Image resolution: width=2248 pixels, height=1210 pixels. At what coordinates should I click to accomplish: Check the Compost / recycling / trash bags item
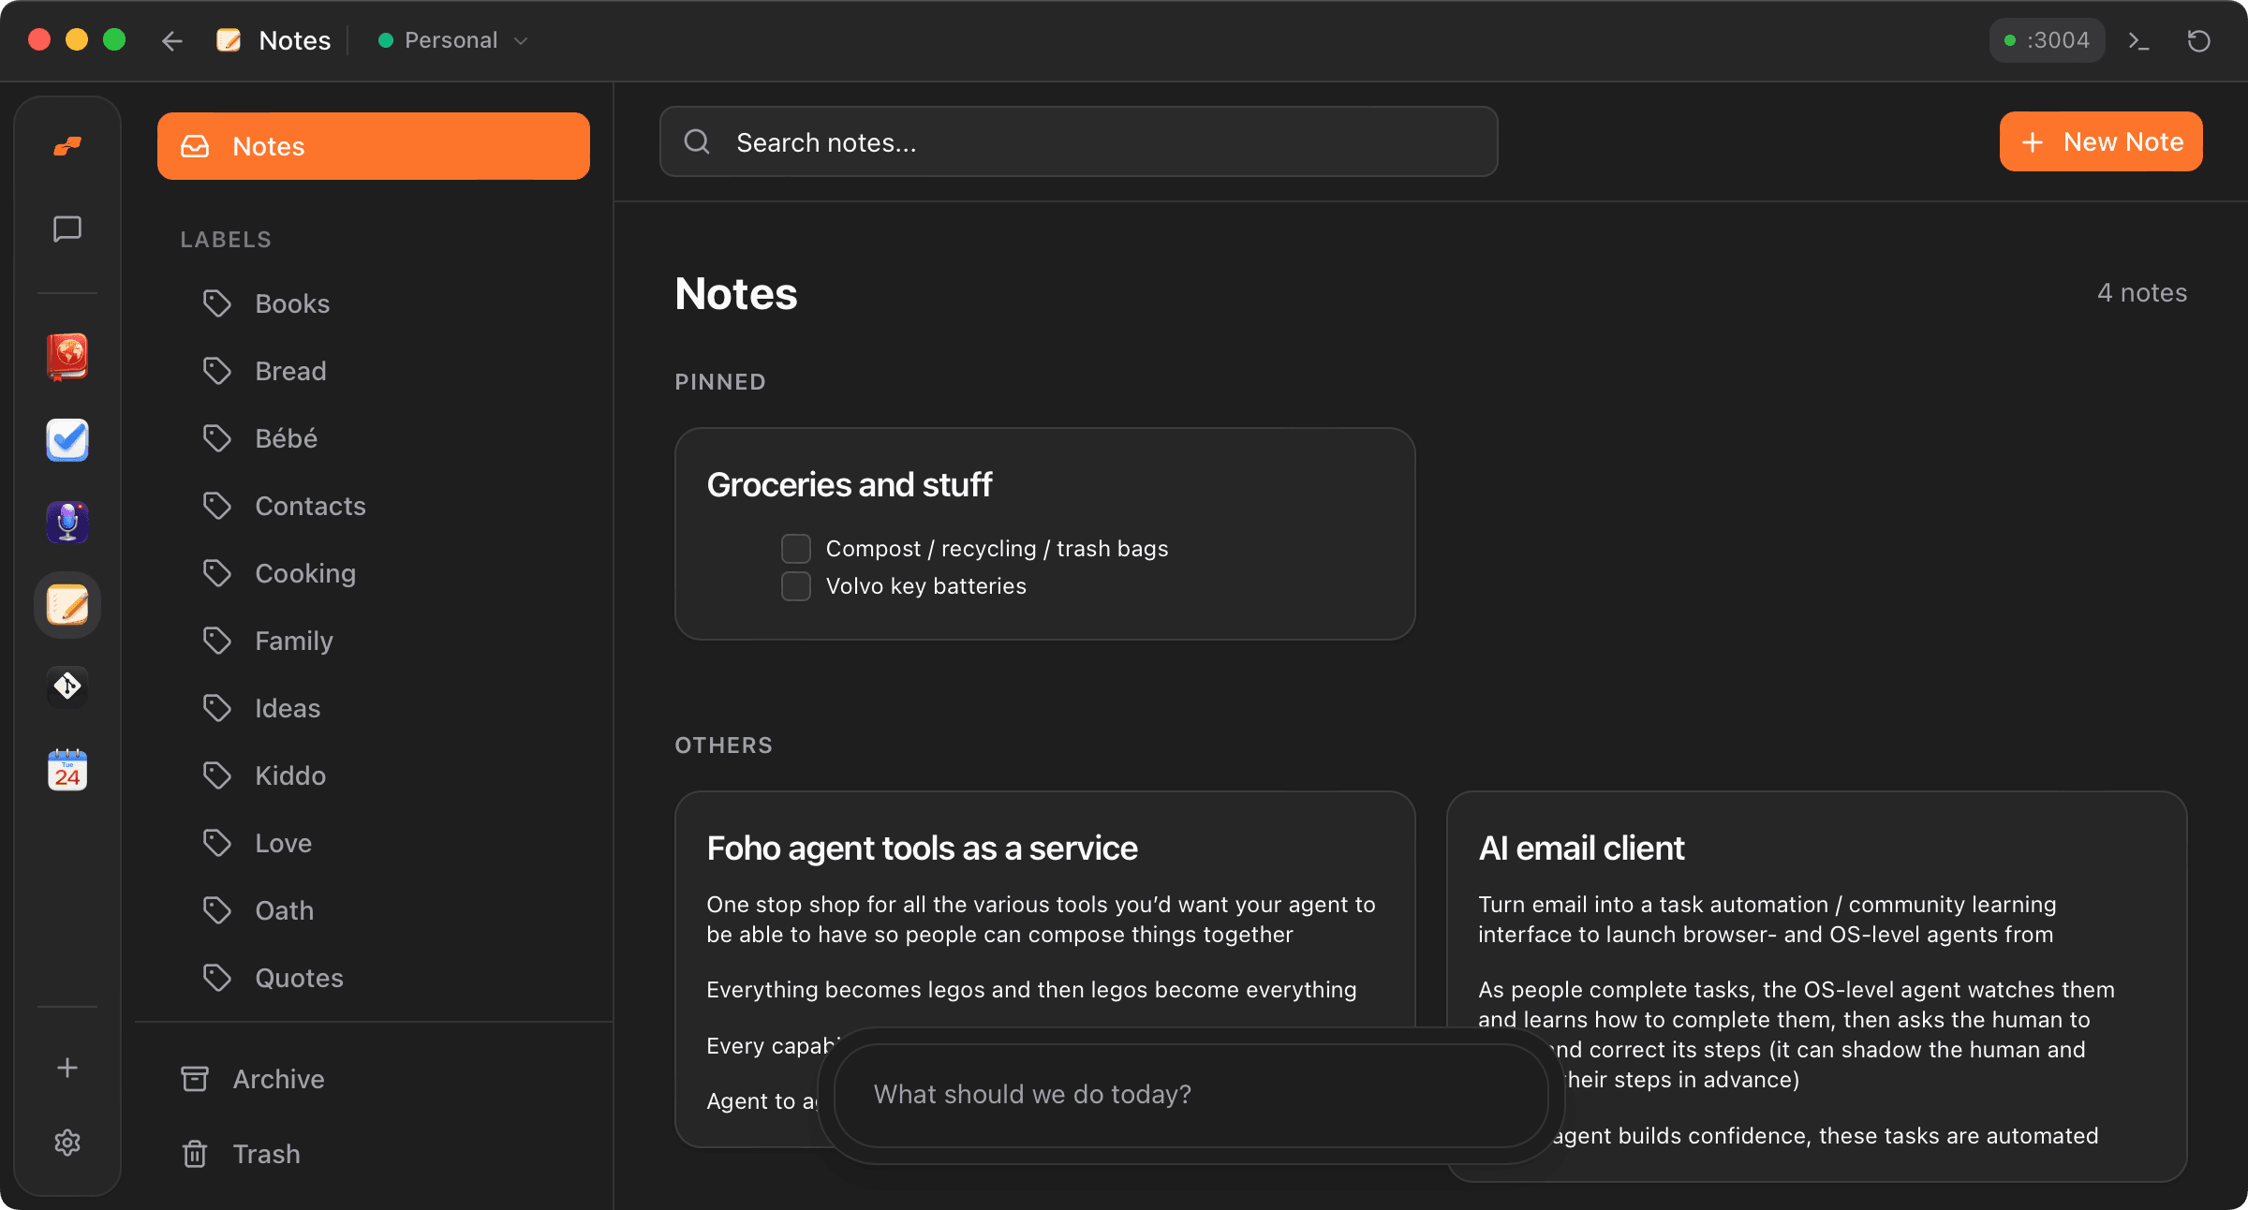coord(795,548)
